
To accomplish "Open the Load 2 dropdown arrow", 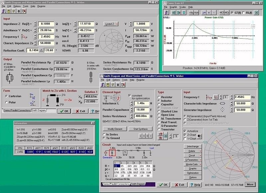I will [x=117, y=24].
